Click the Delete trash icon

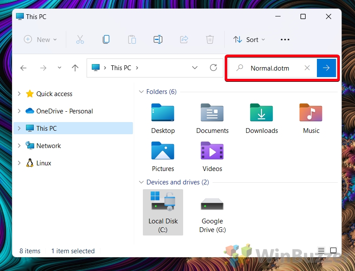click(x=210, y=39)
